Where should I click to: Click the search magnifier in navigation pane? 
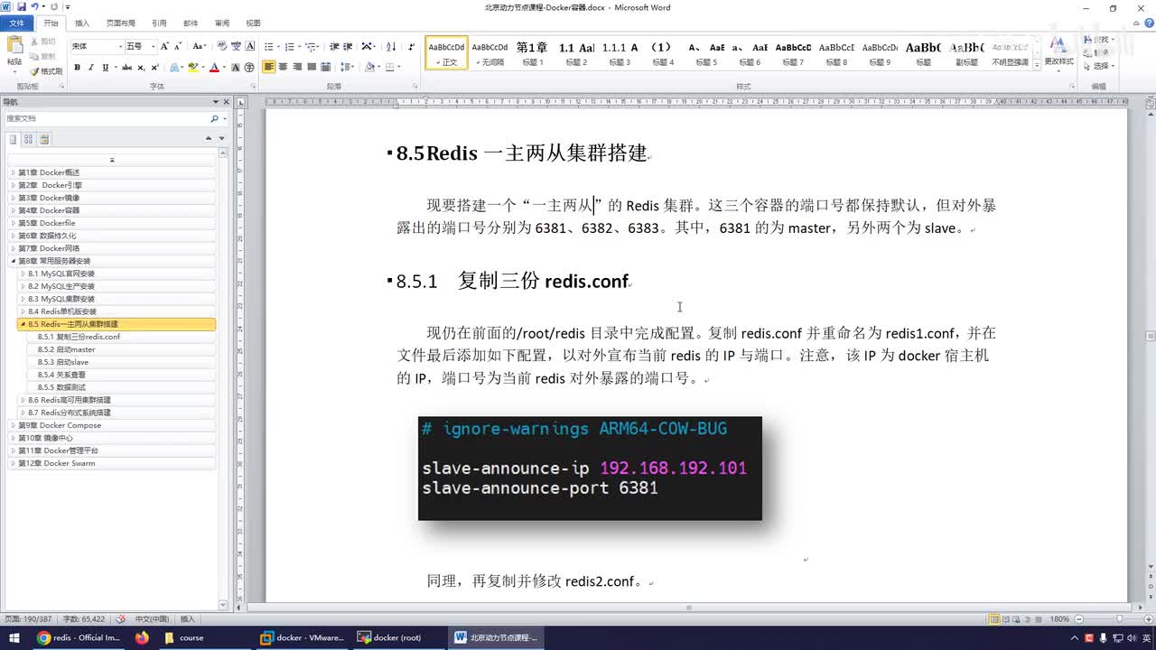215,118
